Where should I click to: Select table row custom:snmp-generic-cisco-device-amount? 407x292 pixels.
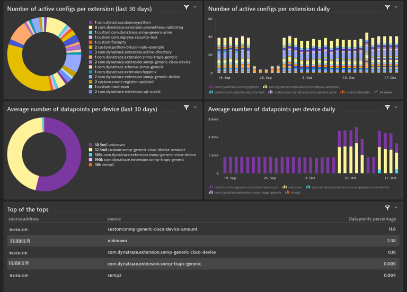[203, 229]
